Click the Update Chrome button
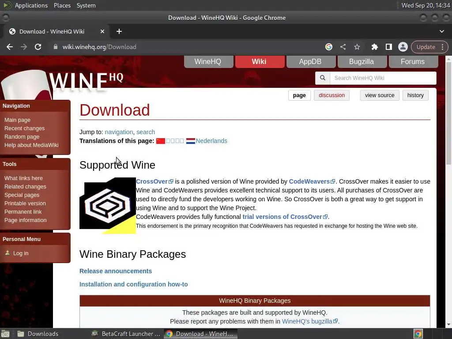This screenshot has height=339, width=452. pyautogui.click(x=426, y=47)
